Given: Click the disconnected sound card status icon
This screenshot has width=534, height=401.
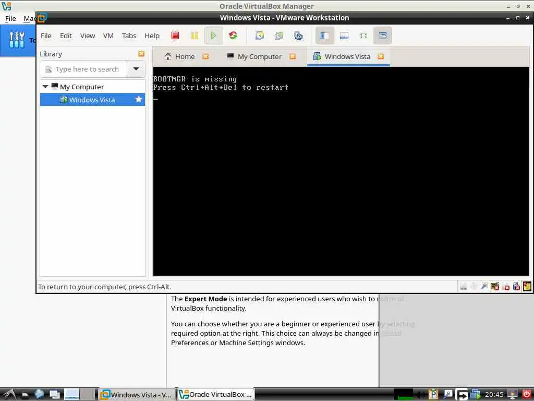Looking at the screenshot, I should (506, 286).
